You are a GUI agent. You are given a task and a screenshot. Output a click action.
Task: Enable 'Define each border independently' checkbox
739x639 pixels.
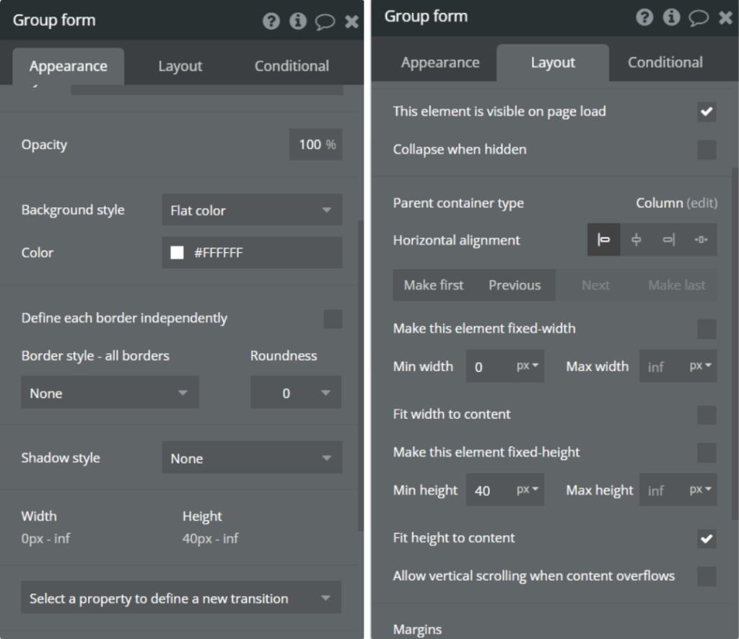(333, 318)
